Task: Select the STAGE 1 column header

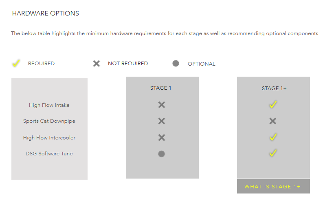Action: tap(161, 88)
